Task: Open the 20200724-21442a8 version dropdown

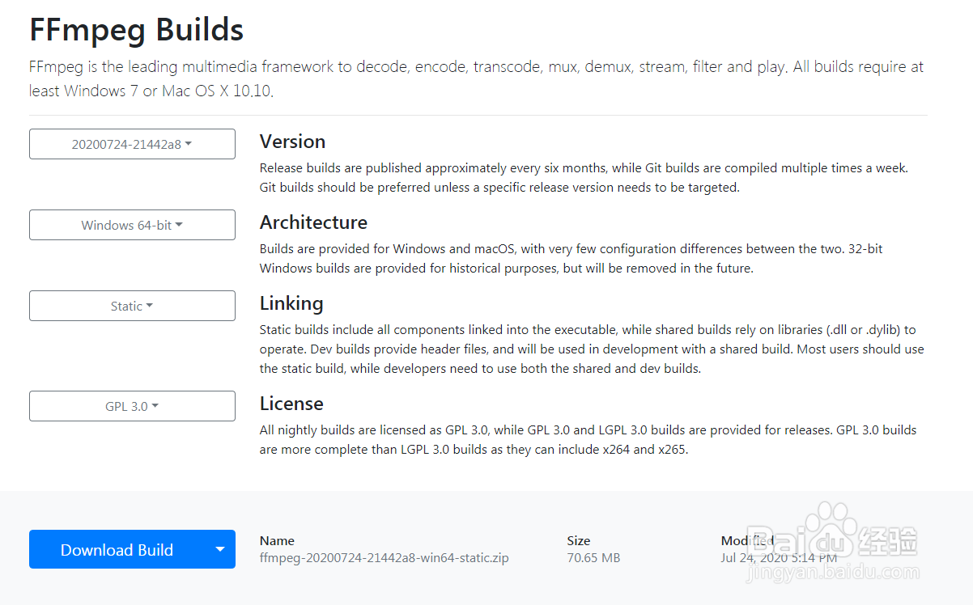Action: [132, 145]
